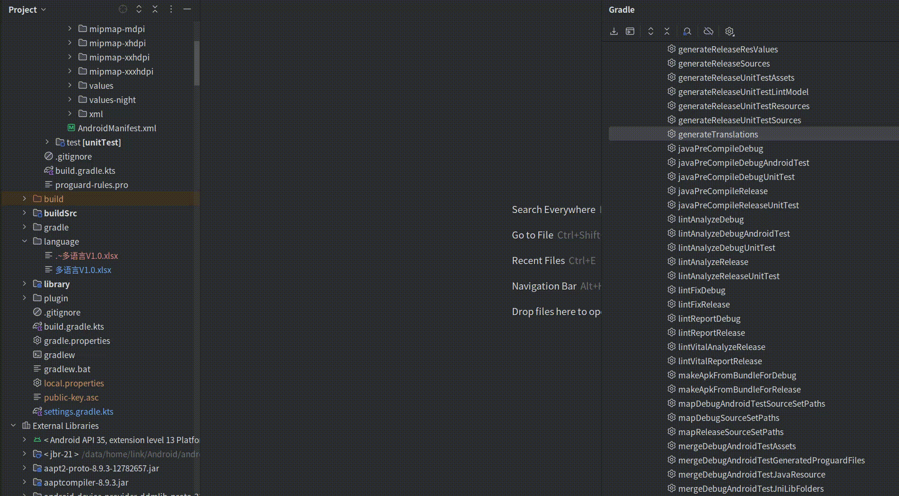Expand the mipmap-xxxhdpi folder
899x496 pixels.
[70, 71]
